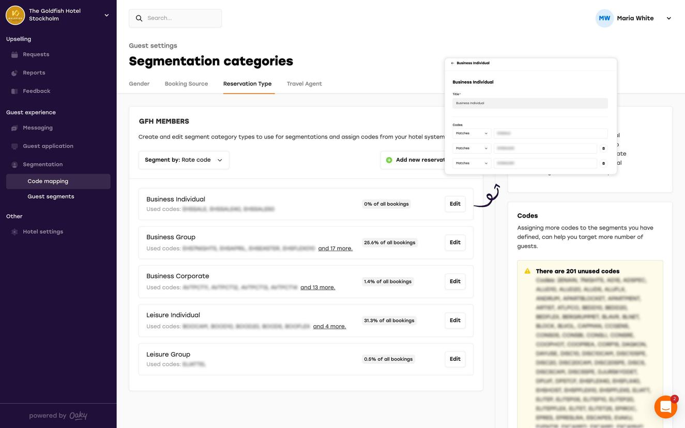Click the Goldfish Hotel logo
Viewport: 685px width, 428px height.
pos(15,15)
